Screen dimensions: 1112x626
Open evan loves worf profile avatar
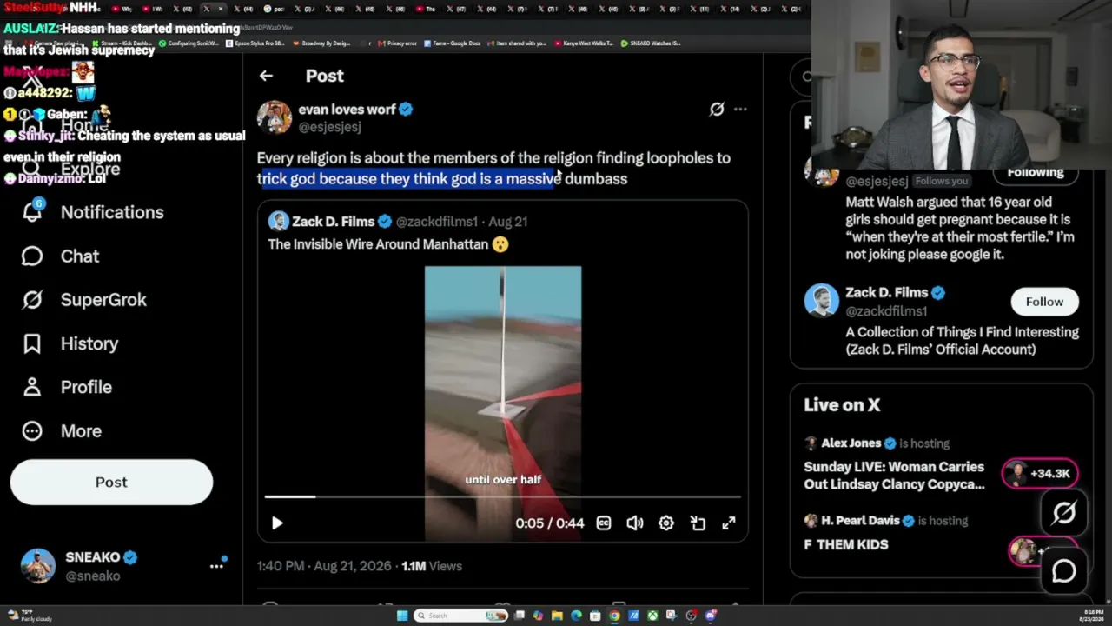(274, 117)
